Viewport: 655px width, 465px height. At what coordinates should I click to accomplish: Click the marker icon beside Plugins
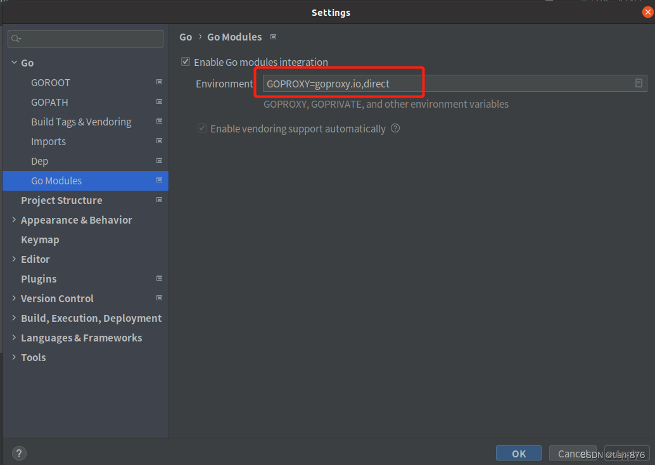[x=158, y=279]
